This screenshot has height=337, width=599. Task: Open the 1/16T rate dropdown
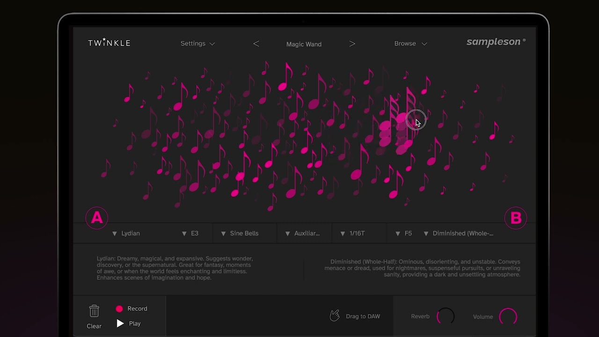click(352, 233)
